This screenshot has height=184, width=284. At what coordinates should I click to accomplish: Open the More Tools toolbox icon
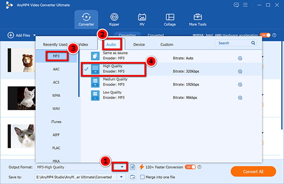[197, 17]
